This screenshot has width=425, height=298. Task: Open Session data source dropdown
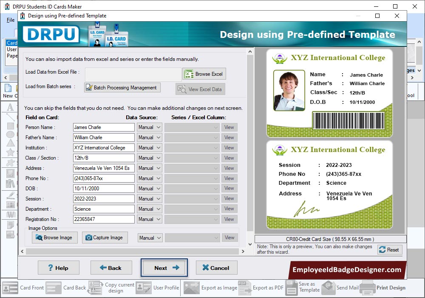tap(149, 199)
